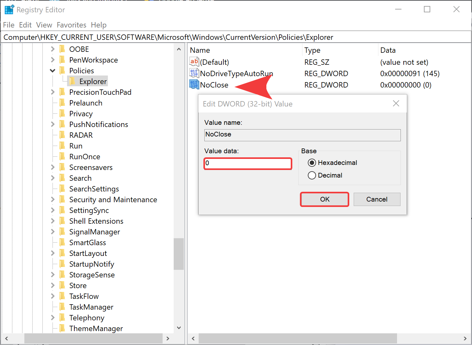This screenshot has width=472, height=345.
Task: Click the RADAR folder icon
Action: click(x=63, y=135)
